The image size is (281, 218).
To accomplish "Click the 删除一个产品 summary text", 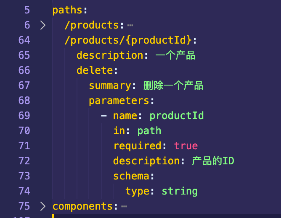I will click(173, 86).
